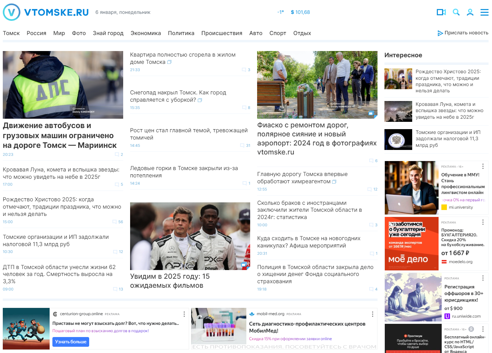This screenshot has width=492, height=353.
Task: Open the search magnifier icon
Action: (456, 12)
